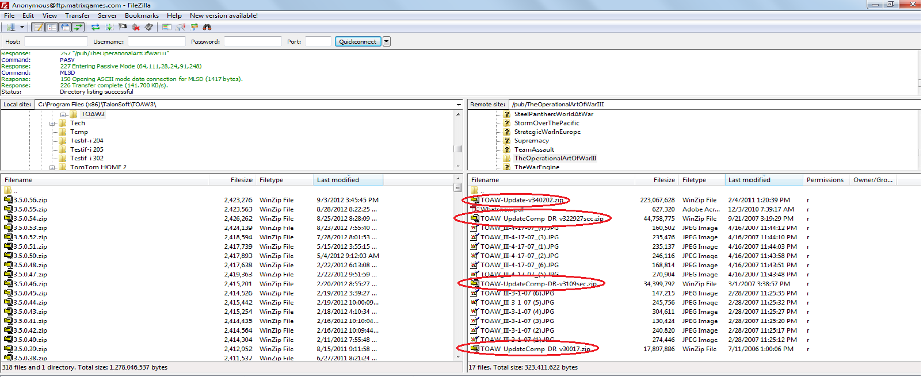Screen dimensions: 923x377
Task: Open the Site Manager dropdown arrow
Action: coord(22,27)
